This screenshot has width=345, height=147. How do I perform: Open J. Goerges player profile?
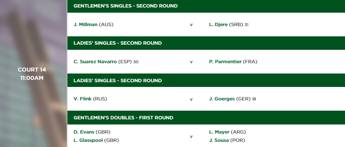pos(222,99)
